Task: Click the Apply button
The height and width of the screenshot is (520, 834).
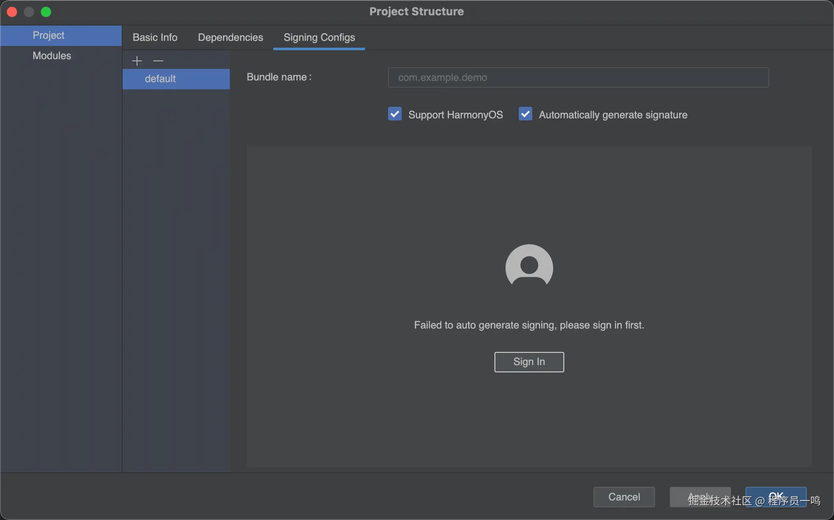Action: 700,497
